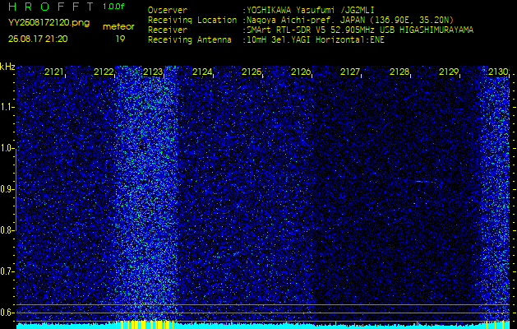Click the 2124 time marker
This screenshot has height=329, width=517.
click(202, 72)
